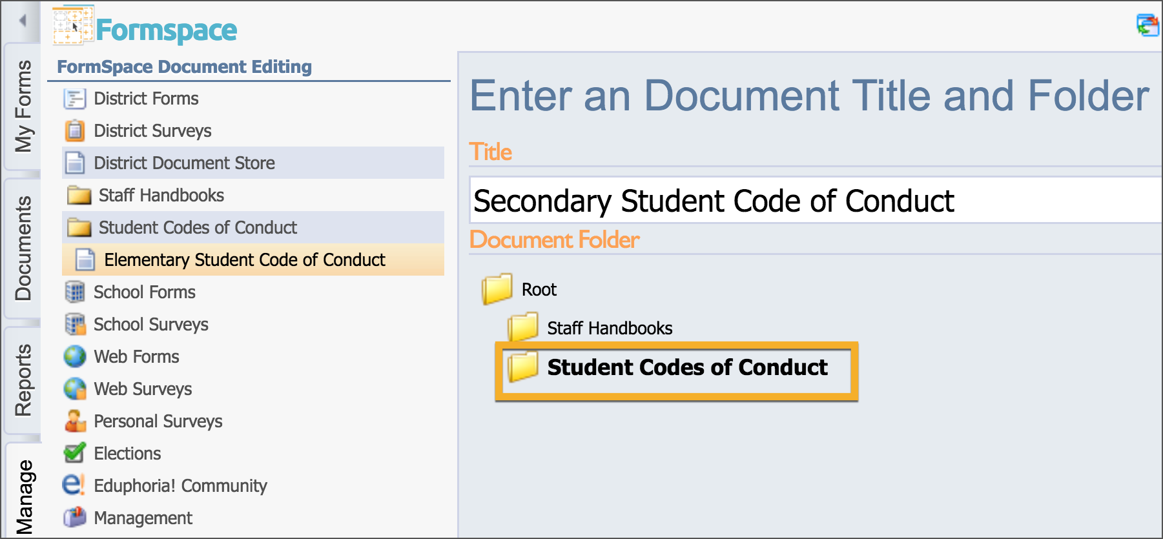Click the District Forms icon

pyautogui.click(x=75, y=99)
